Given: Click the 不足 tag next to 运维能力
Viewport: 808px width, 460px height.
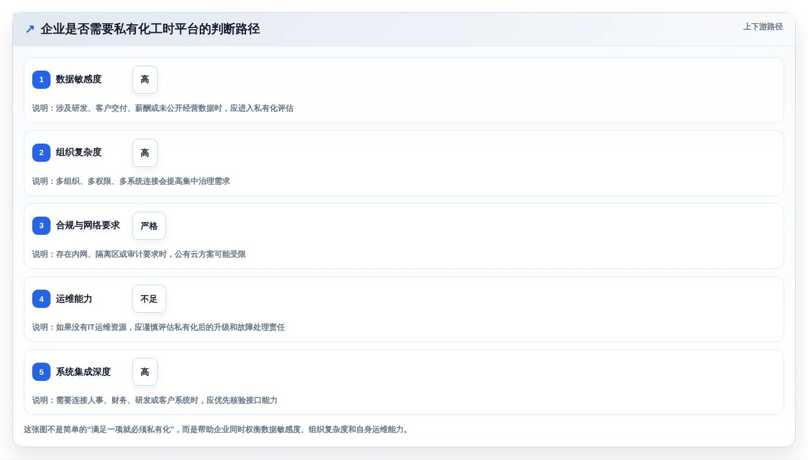Looking at the screenshot, I should [x=149, y=299].
